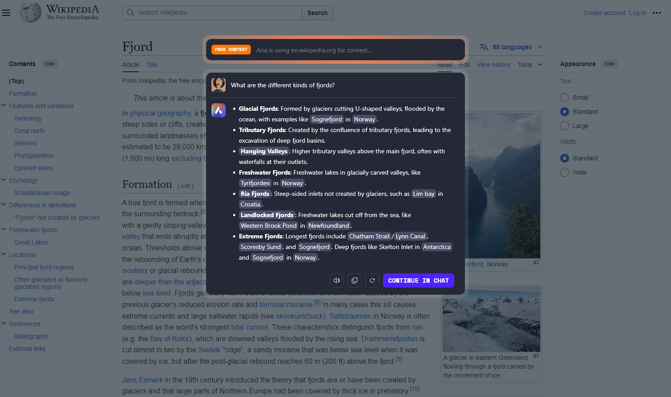Click the languages translate icon
671x397 pixels.
pos(484,47)
